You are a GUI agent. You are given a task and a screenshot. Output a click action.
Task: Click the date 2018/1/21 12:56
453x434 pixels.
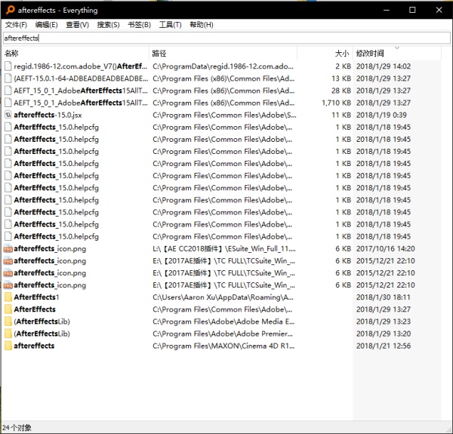384,346
